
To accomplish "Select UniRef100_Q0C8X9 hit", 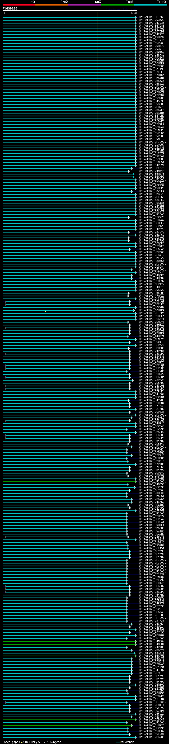I will (151, 299).
